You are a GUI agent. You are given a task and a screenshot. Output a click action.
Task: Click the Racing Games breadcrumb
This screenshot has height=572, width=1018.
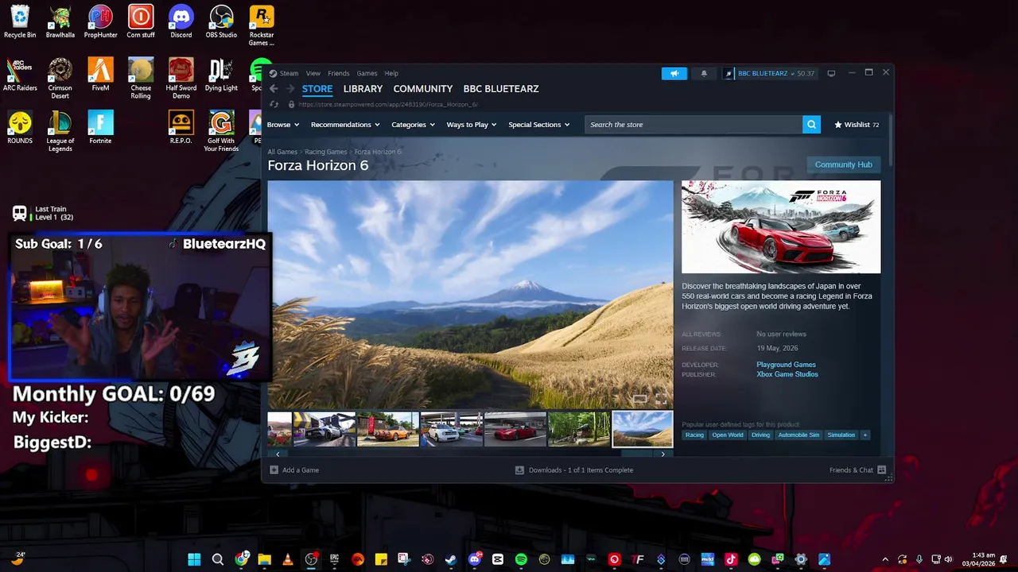pyautogui.click(x=326, y=152)
